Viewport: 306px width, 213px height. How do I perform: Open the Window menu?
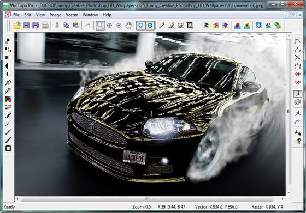click(90, 15)
